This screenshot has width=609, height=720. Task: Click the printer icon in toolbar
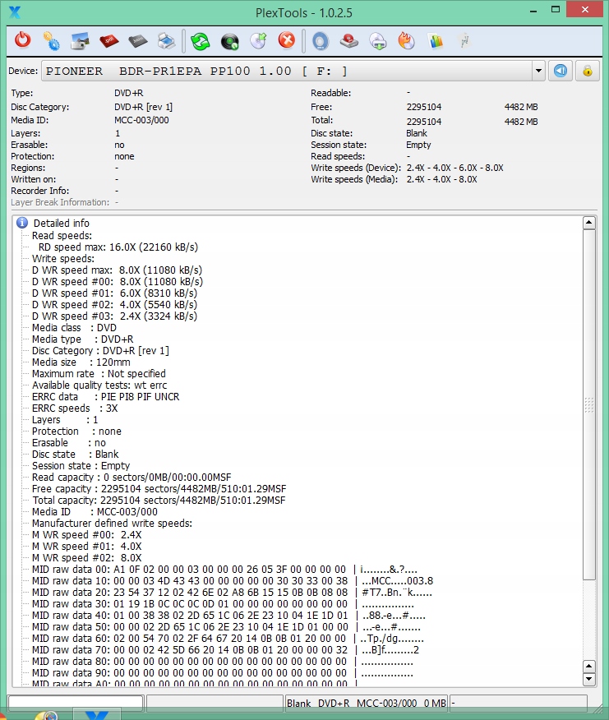coord(166,39)
